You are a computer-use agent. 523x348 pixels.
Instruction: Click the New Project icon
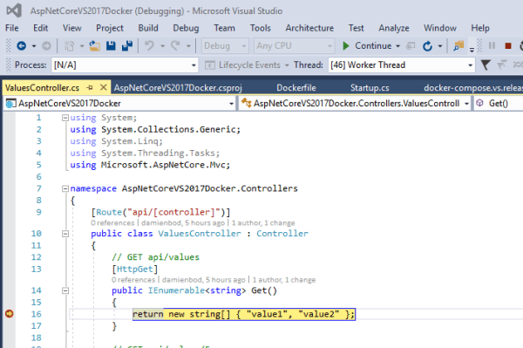tap(69, 45)
